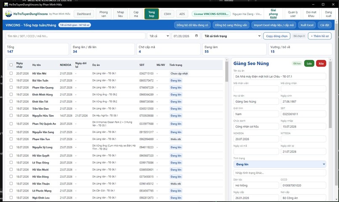339x202 pixels.
Task: Open the ADS tab
Action: [182, 14]
